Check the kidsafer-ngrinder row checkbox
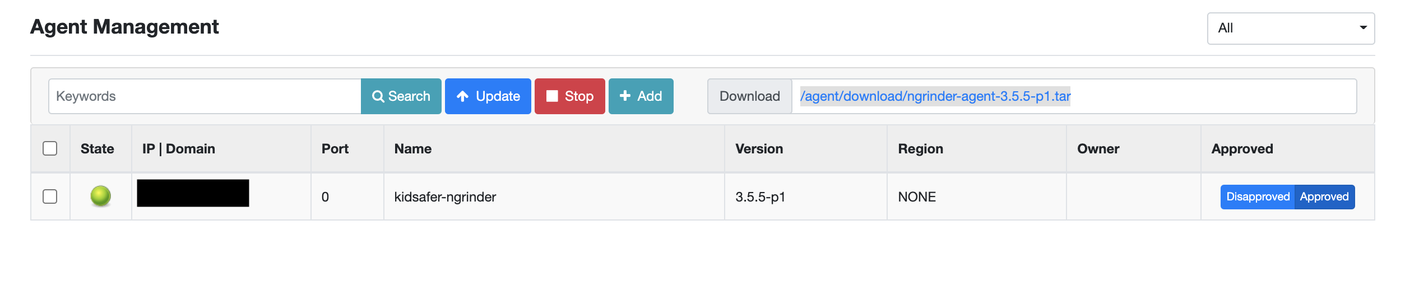 pyautogui.click(x=50, y=196)
